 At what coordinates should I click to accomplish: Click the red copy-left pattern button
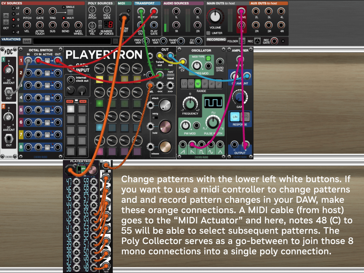point(70,101)
